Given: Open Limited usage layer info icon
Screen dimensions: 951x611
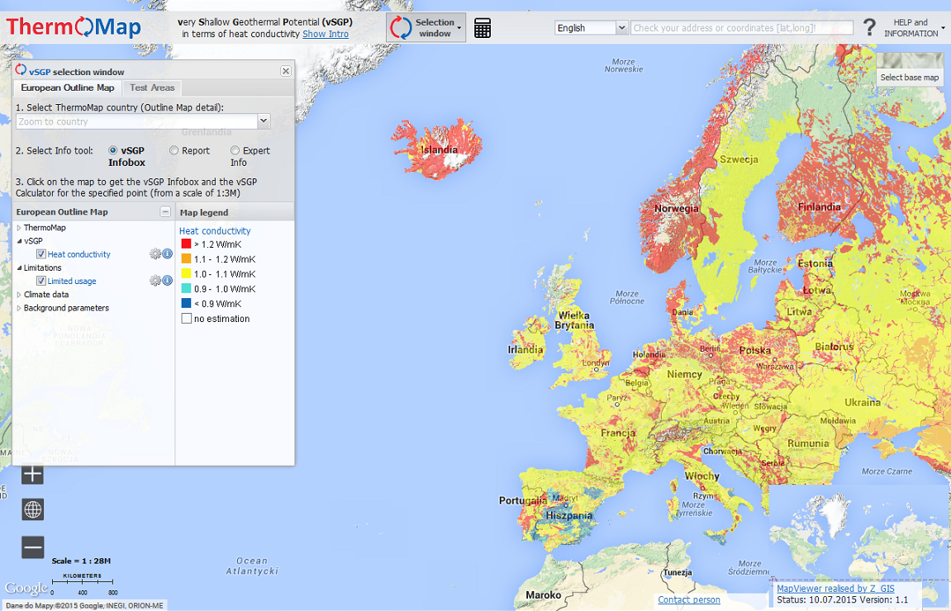Looking at the screenshot, I should (x=168, y=281).
